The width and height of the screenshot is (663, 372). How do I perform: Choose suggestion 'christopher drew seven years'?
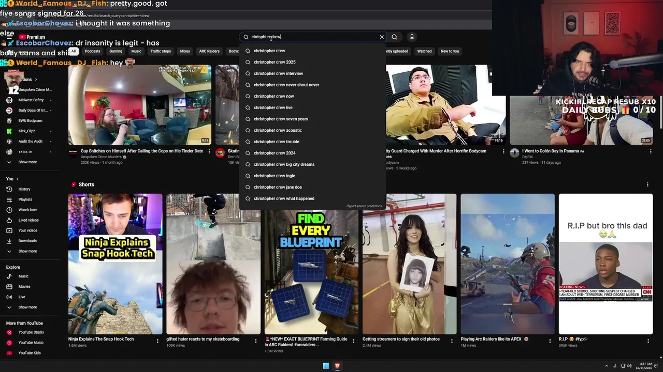coord(312,119)
